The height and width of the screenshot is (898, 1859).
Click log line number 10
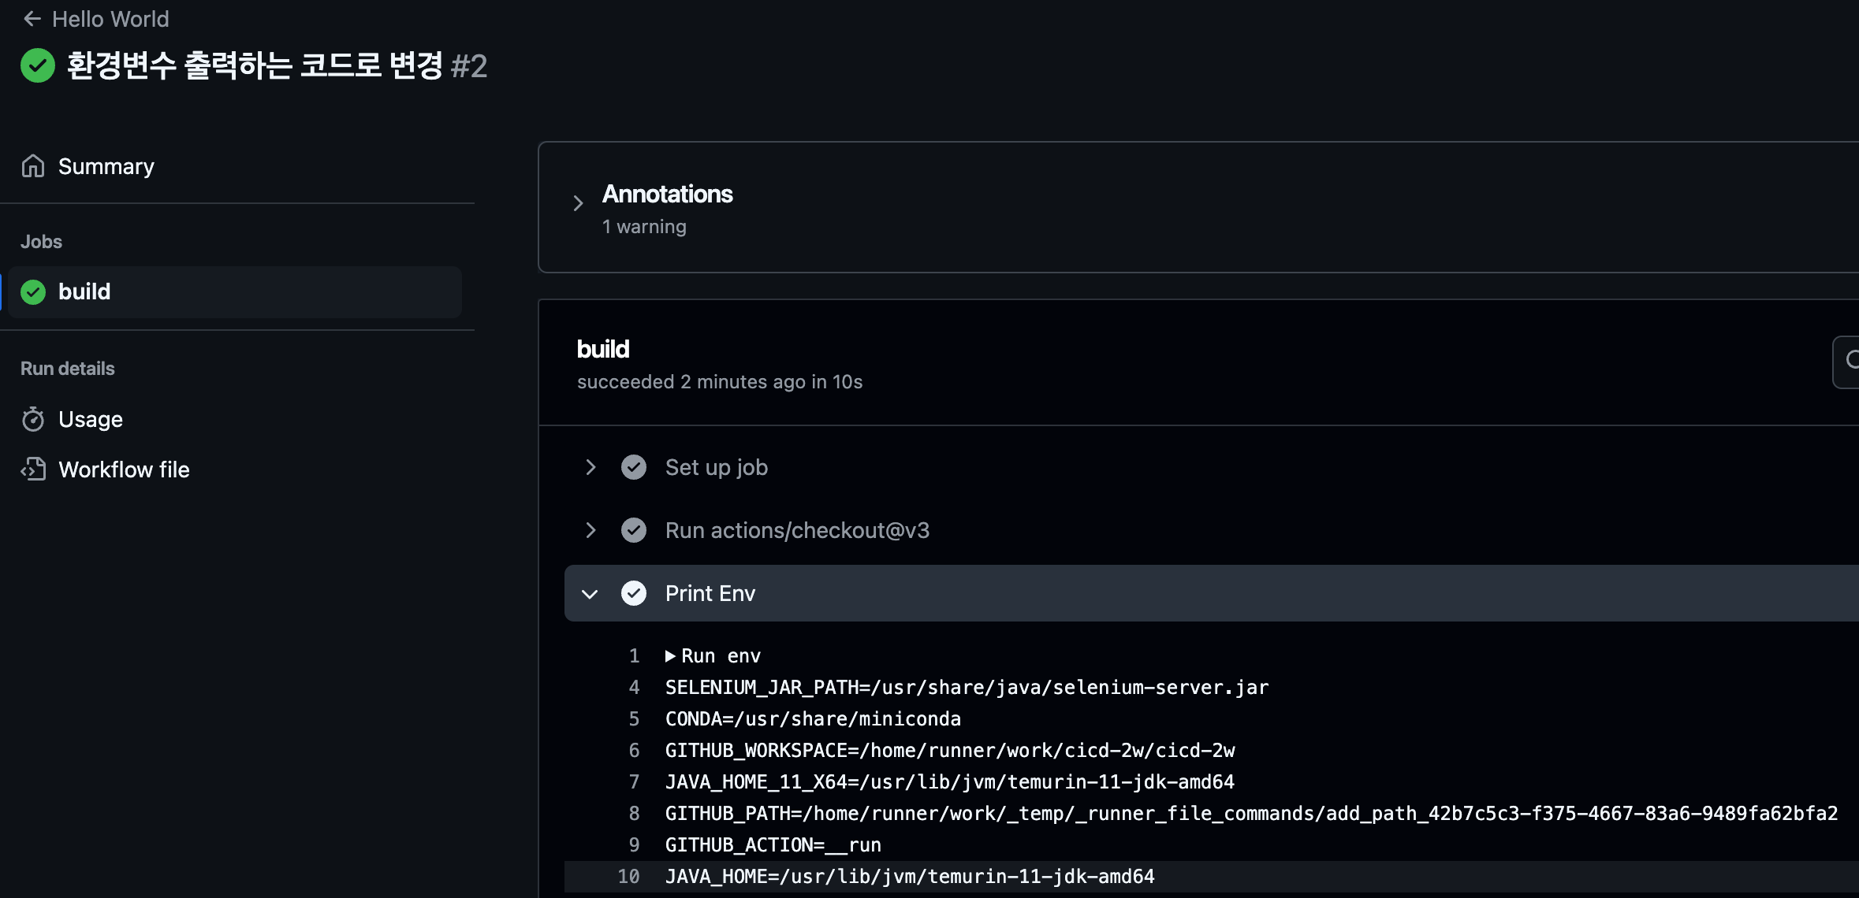tap(628, 877)
